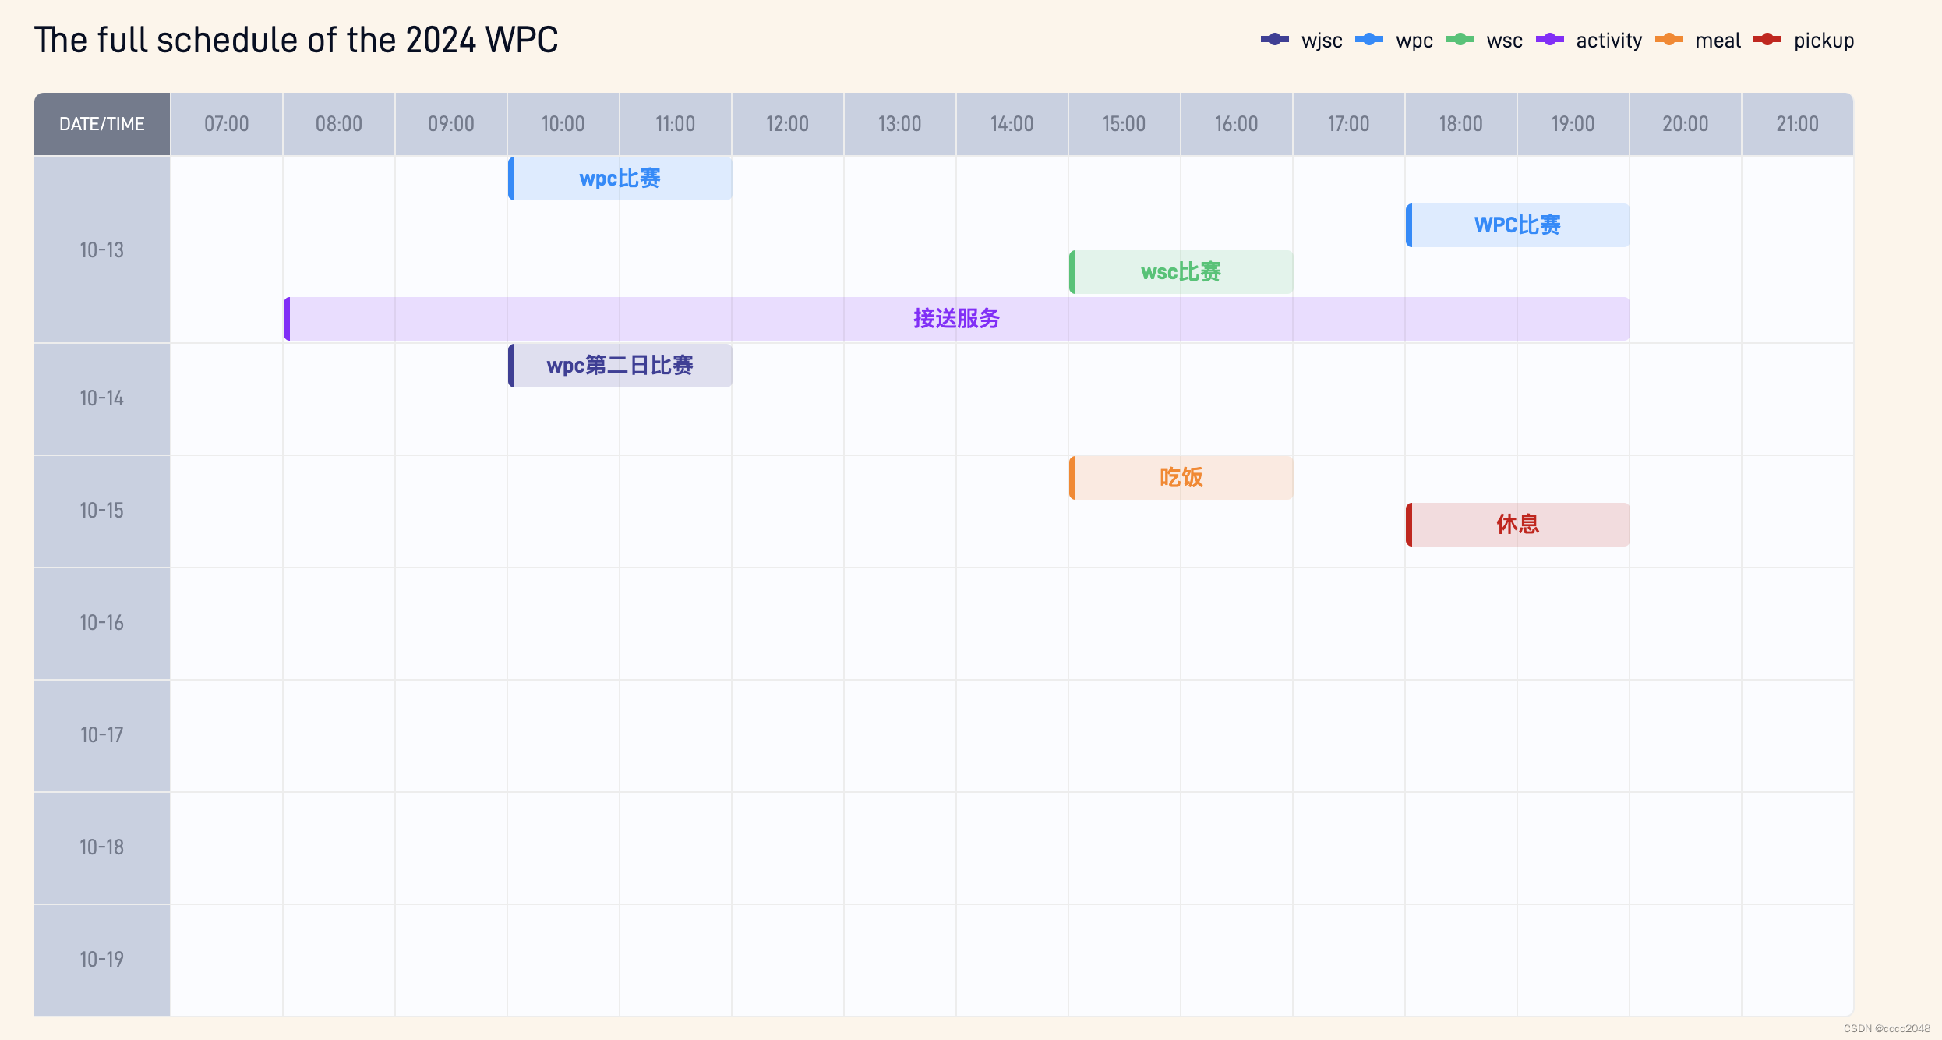
Task: Select the WPC比赛 evening event block
Action: pos(1517,225)
